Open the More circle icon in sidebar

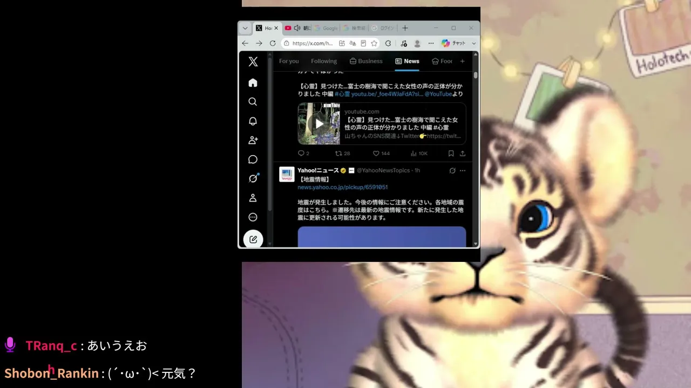point(253,217)
